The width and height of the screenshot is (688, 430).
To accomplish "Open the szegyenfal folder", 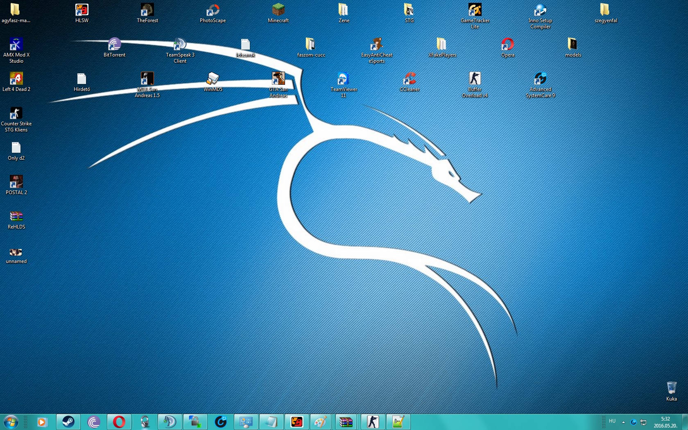I will click(x=606, y=13).
